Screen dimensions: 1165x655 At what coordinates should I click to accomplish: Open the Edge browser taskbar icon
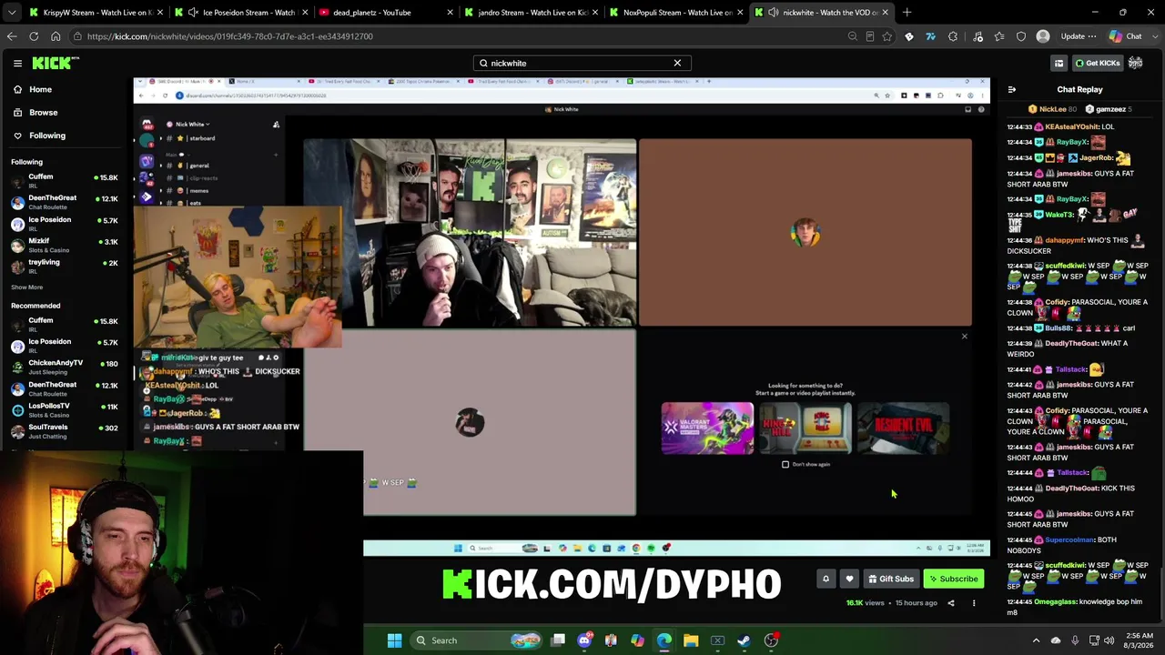tap(664, 640)
